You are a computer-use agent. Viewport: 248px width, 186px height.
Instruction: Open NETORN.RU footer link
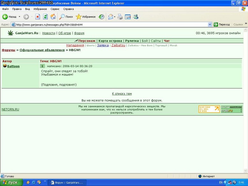point(11,109)
